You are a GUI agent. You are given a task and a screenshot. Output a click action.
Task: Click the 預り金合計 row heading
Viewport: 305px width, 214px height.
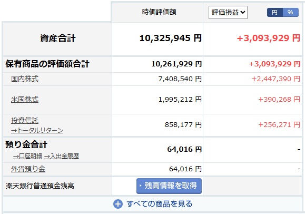pyautogui.click(x=26, y=144)
